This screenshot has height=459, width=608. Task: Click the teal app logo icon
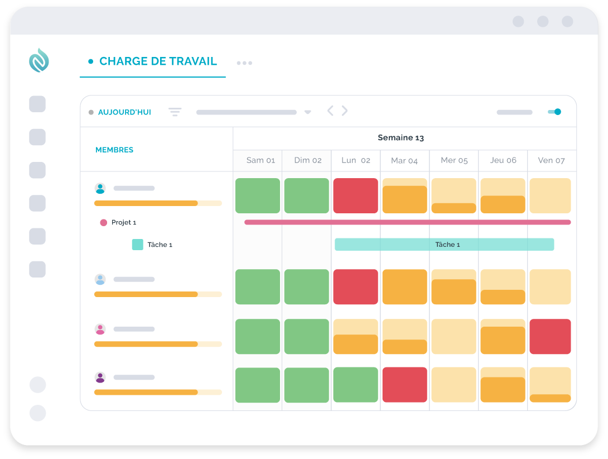(x=39, y=60)
